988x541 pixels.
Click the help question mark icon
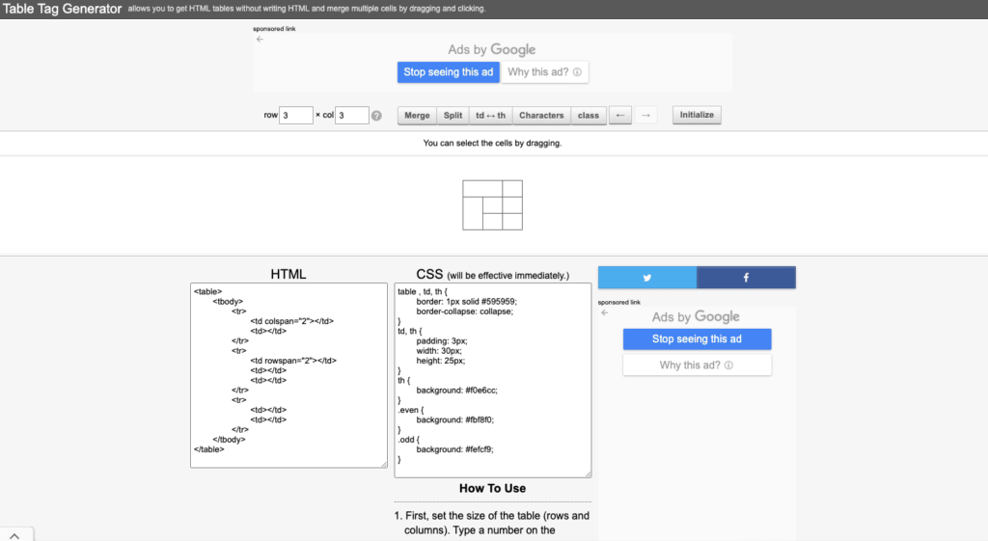[376, 116]
